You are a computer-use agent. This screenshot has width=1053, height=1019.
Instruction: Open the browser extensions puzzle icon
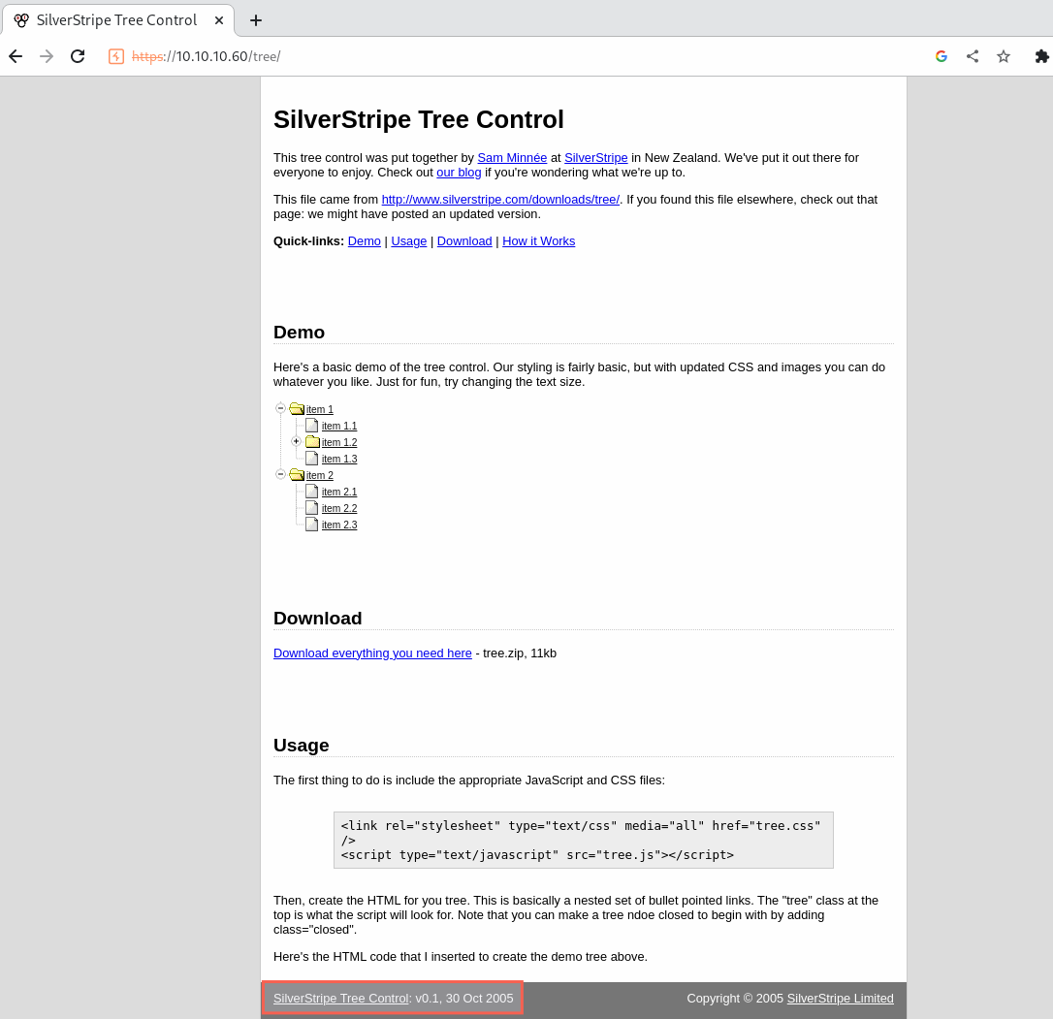[x=1041, y=56]
